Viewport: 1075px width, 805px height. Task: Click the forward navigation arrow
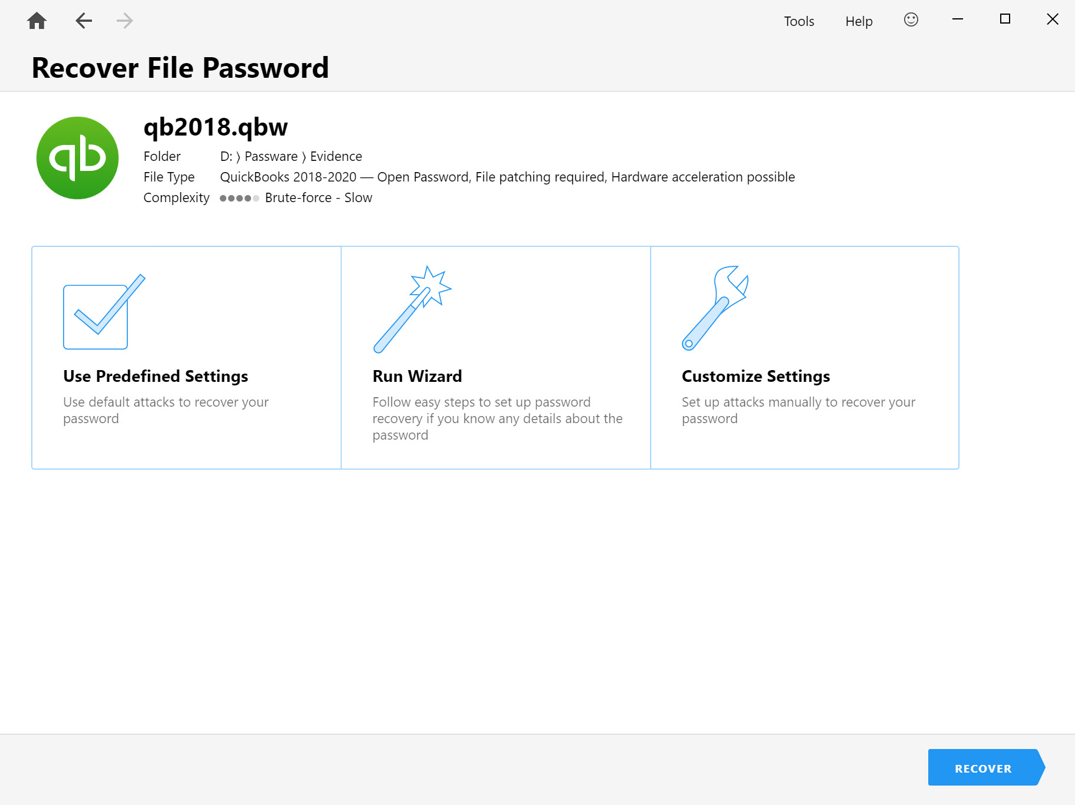coord(124,20)
